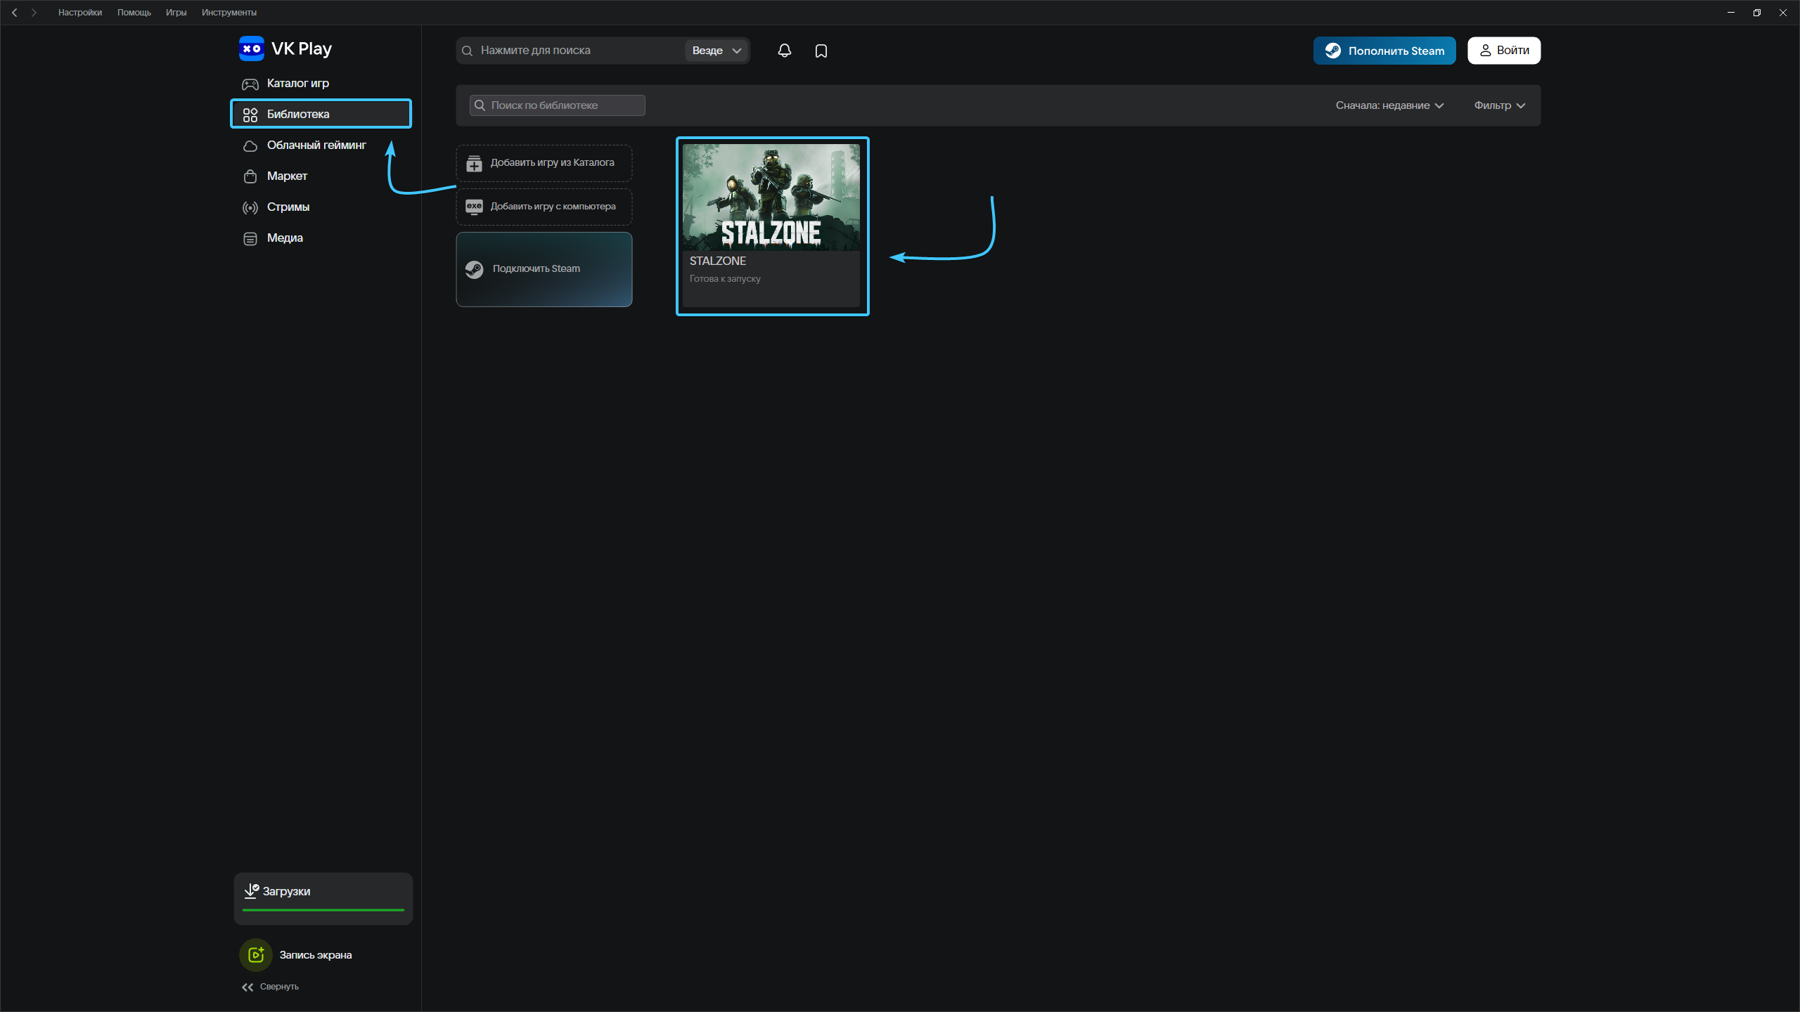Open the Игры menu

coord(176,13)
